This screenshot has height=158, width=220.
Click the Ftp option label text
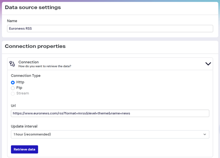point(19,88)
